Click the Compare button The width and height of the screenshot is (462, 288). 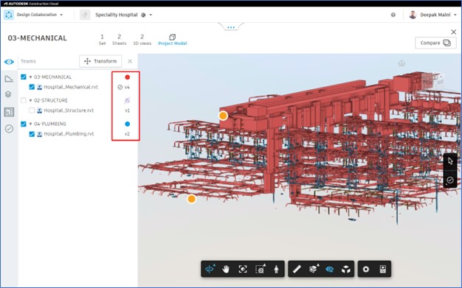coord(435,43)
